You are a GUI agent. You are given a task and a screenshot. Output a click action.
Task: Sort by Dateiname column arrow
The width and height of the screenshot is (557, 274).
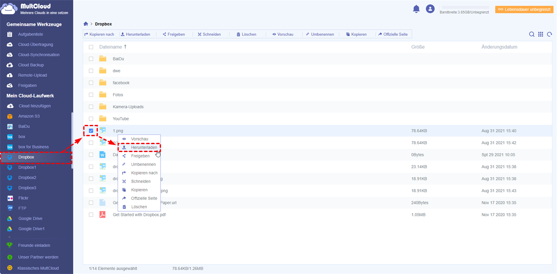point(125,47)
